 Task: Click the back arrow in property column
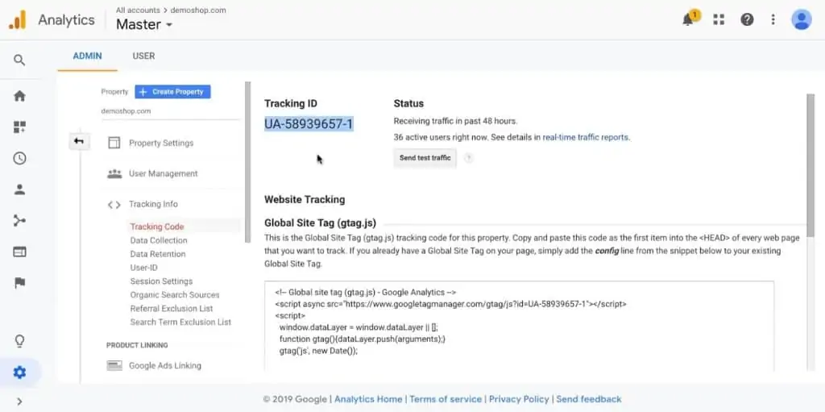click(x=79, y=141)
